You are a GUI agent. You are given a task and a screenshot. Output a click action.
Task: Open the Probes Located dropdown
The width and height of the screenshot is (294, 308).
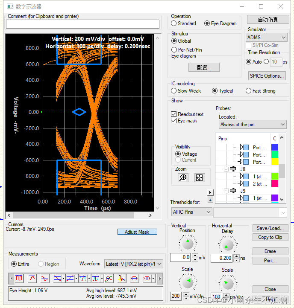pos(253,125)
